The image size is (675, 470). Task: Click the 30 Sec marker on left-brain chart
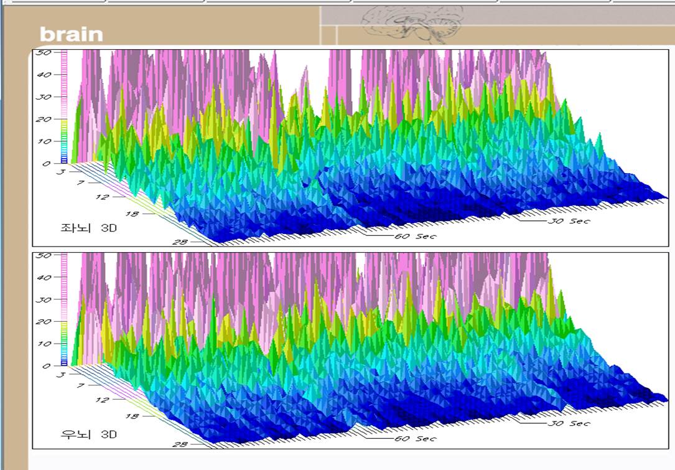point(569,220)
